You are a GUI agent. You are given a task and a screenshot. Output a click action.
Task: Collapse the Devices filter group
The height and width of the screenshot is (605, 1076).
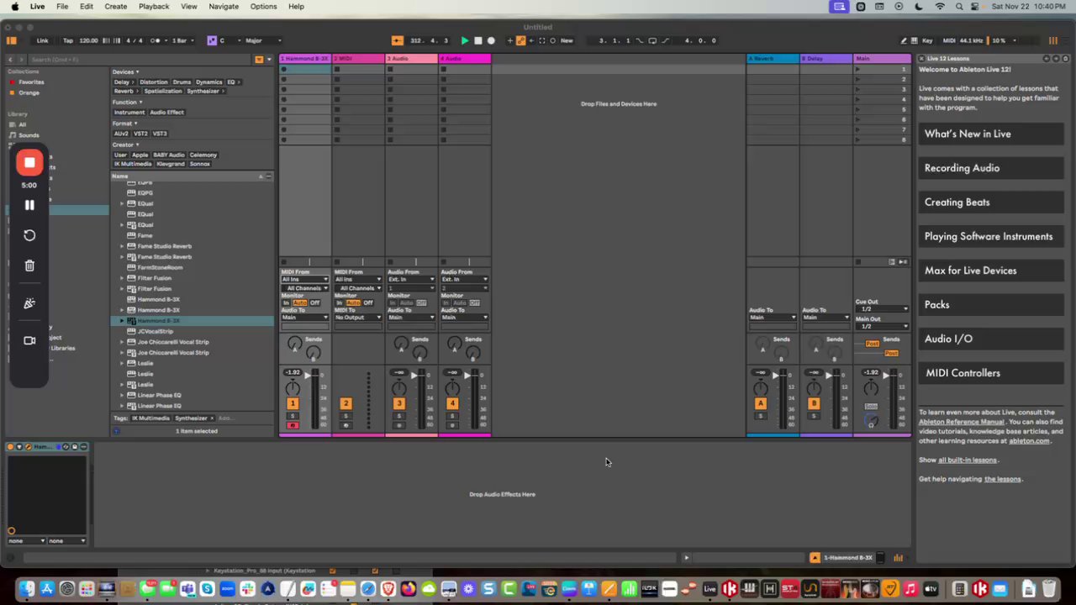point(126,72)
